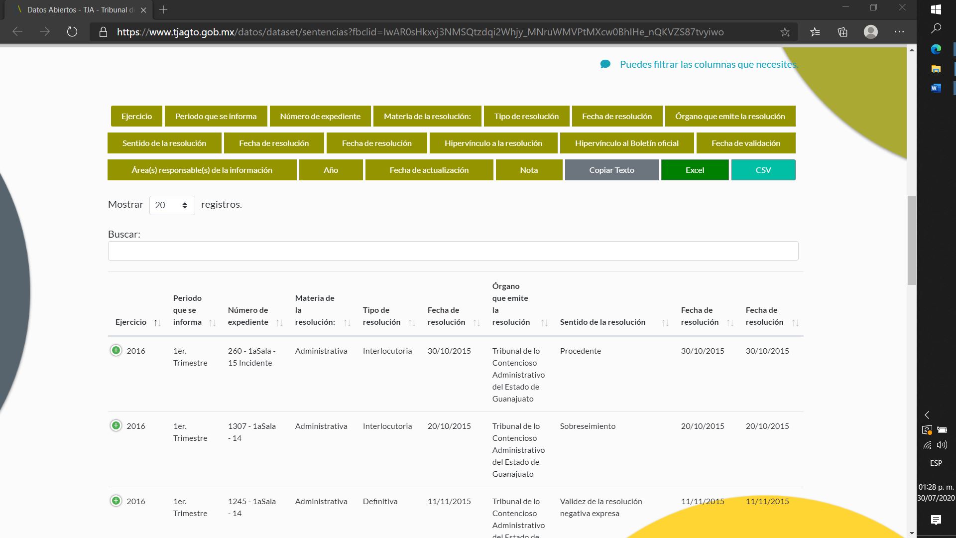Export table with the Excel button

tap(695, 170)
